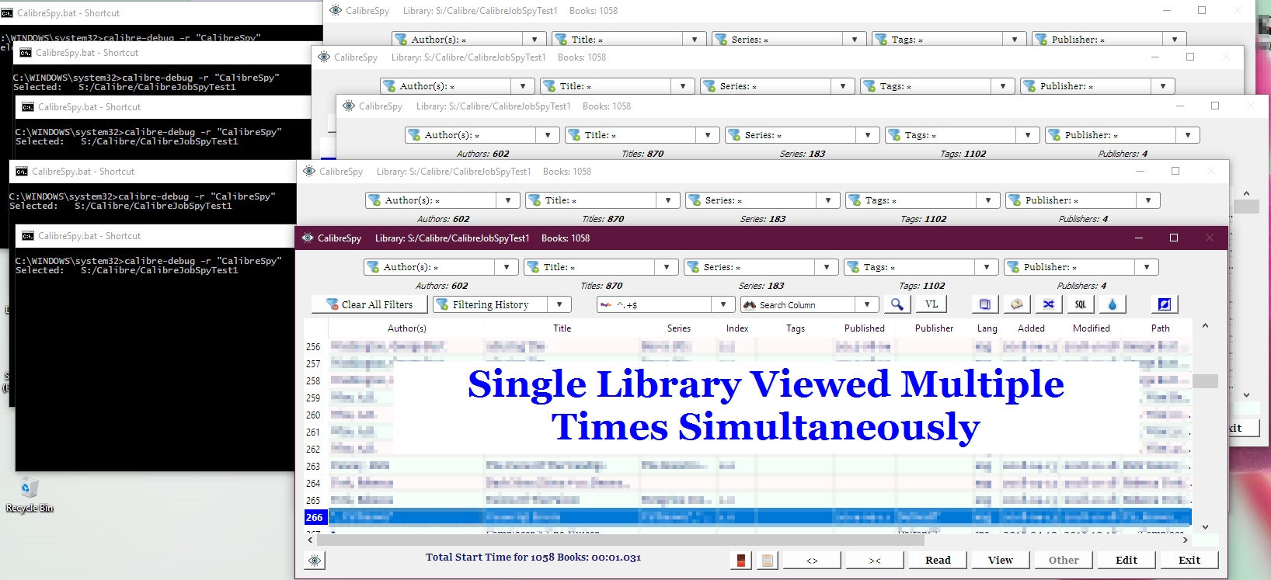
Task: Click the cmd icon of the frontmost console window
Action: [28, 236]
